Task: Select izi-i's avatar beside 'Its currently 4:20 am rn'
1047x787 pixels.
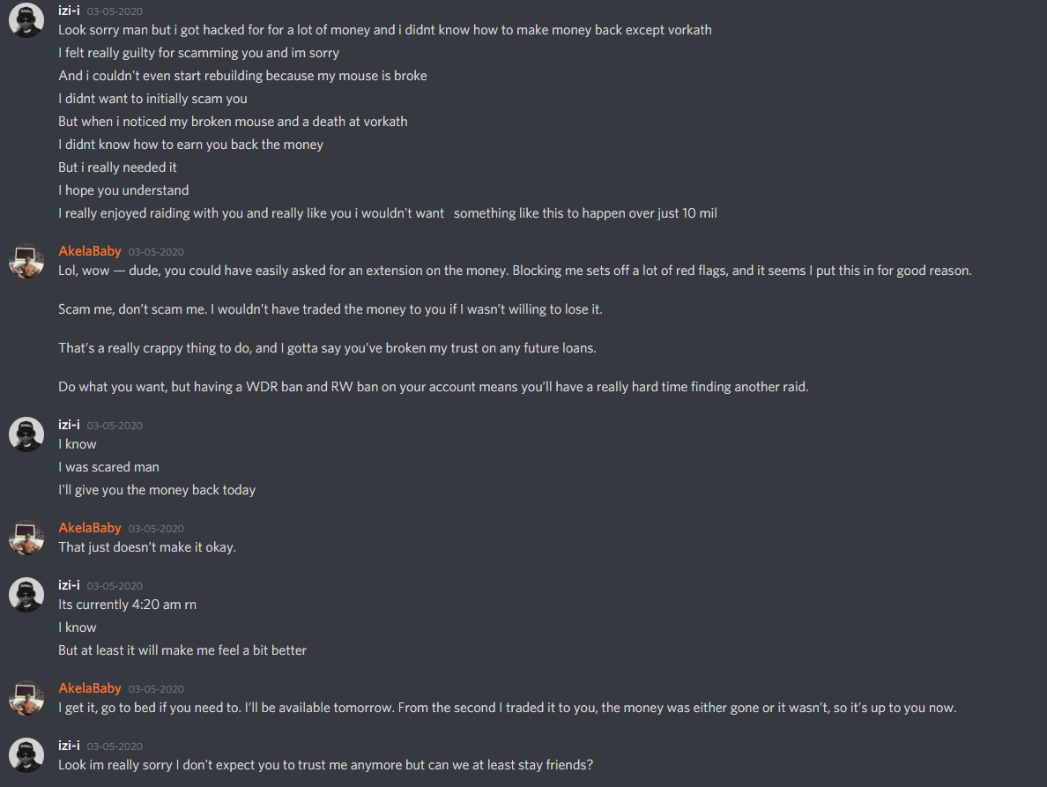Action: click(26, 595)
